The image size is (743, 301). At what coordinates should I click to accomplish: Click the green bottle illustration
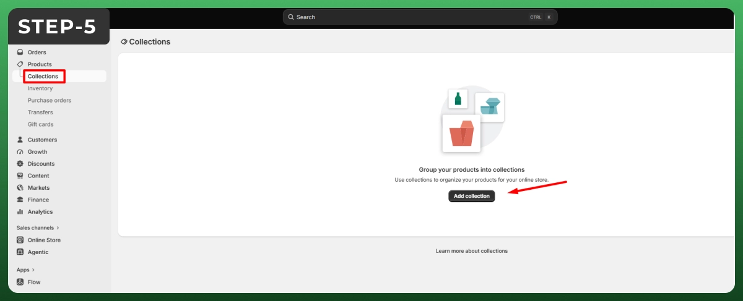[458, 98]
